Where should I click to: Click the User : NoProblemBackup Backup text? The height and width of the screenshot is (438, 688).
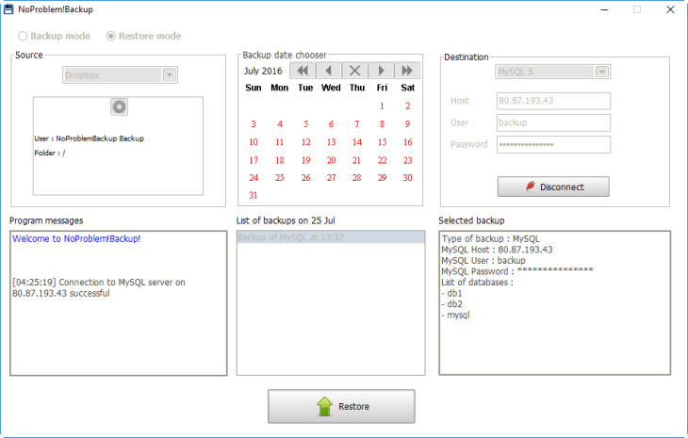pyautogui.click(x=90, y=138)
